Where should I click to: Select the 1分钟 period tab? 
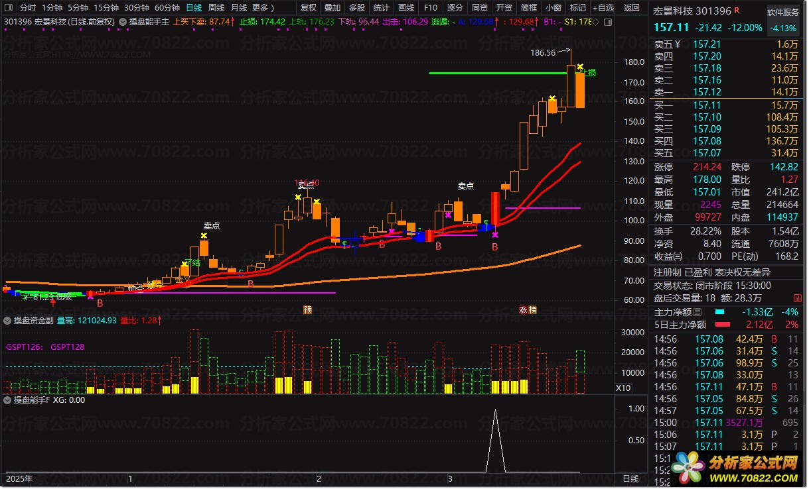(52, 8)
